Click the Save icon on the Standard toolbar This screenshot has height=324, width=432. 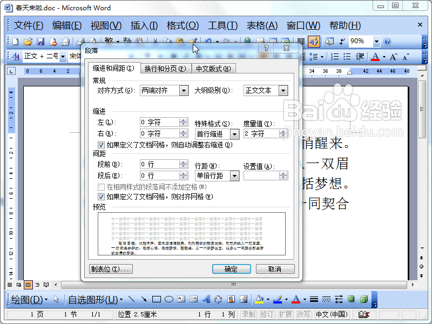(40, 41)
